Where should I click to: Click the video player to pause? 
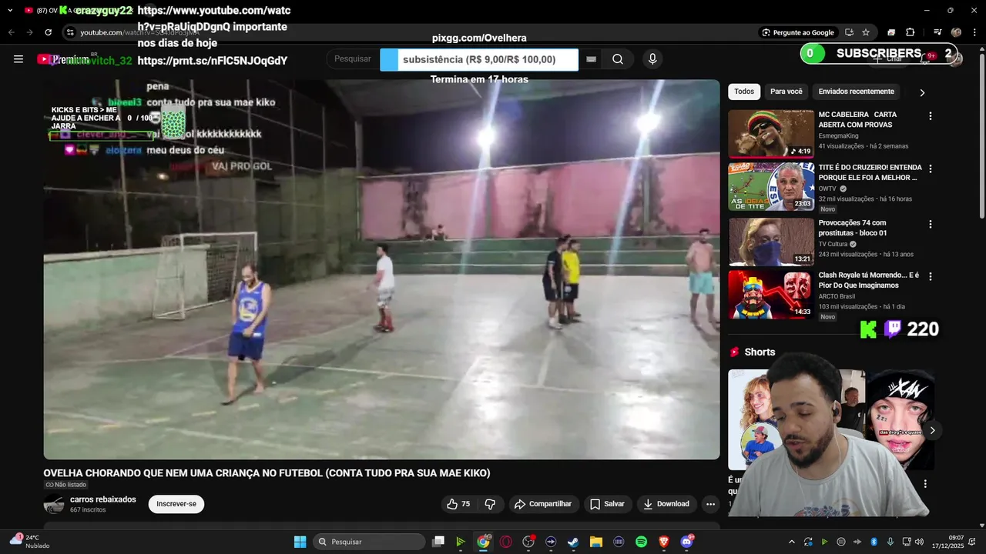click(x=381, y=269)
